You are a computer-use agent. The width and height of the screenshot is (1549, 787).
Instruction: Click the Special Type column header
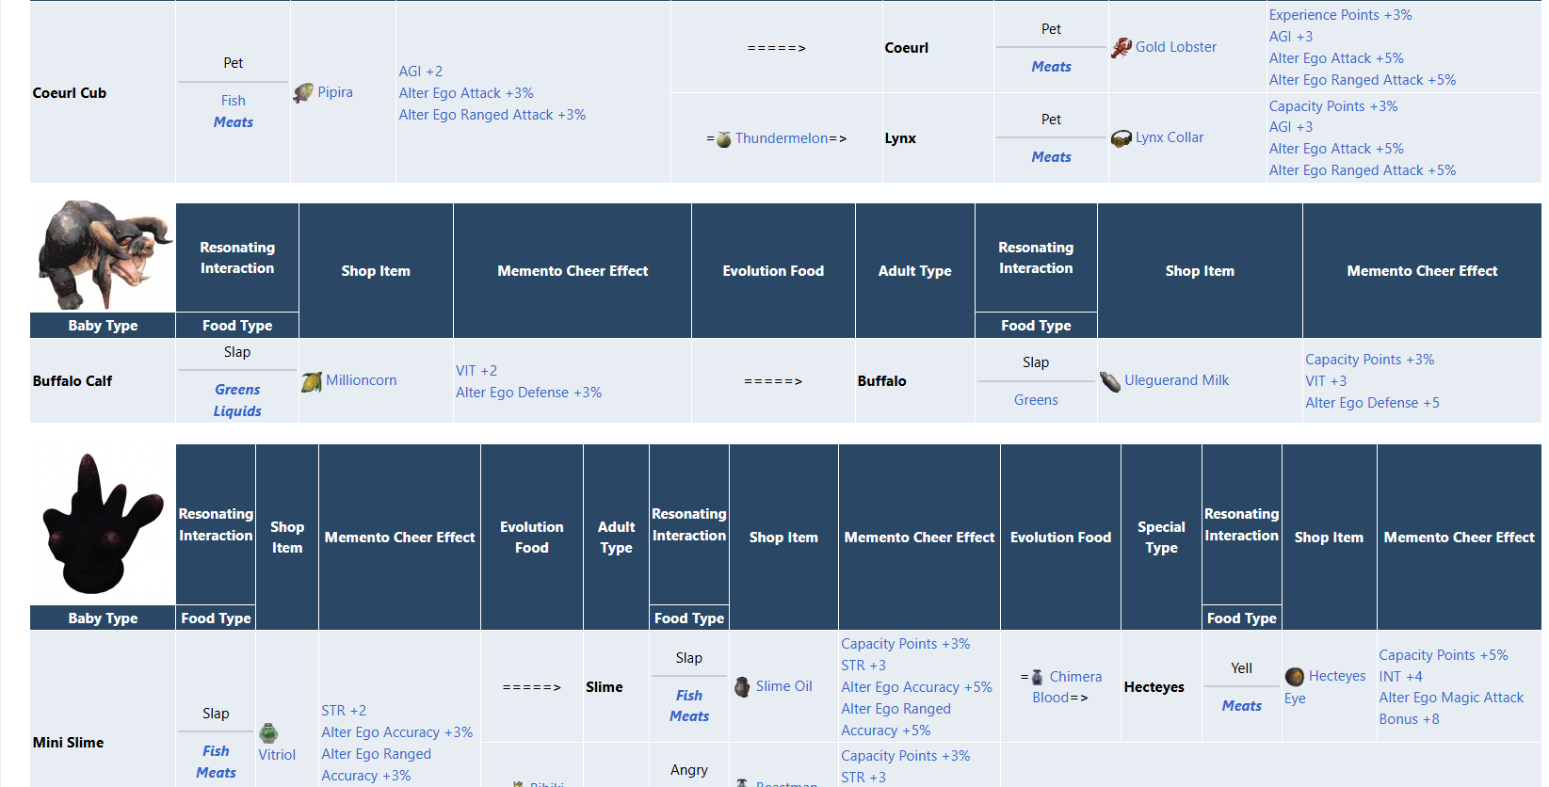coord(1161,537)
